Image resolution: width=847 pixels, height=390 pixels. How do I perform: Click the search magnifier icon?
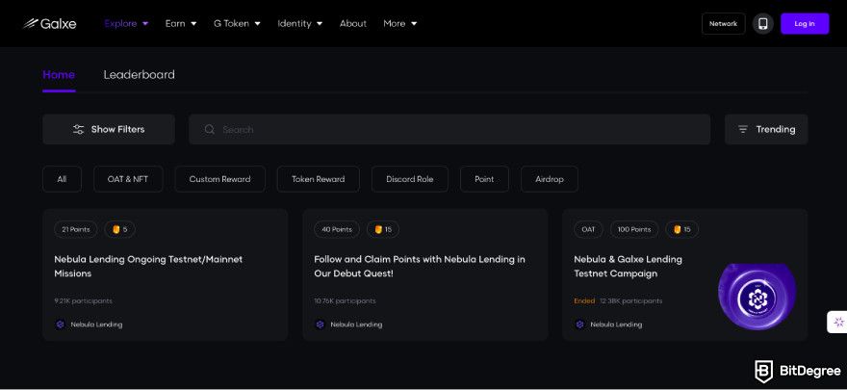pos(210,130)
